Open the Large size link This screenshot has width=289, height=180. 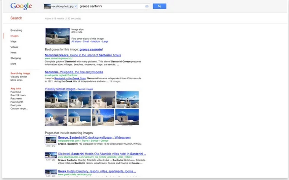pyautogui.click(x=105, y=42)
